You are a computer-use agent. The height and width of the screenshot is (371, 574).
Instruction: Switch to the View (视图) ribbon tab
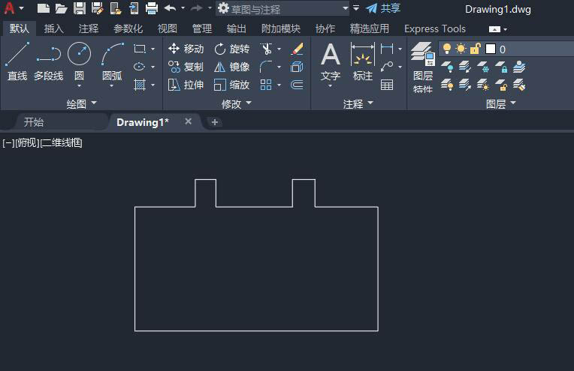coord(168,28)
